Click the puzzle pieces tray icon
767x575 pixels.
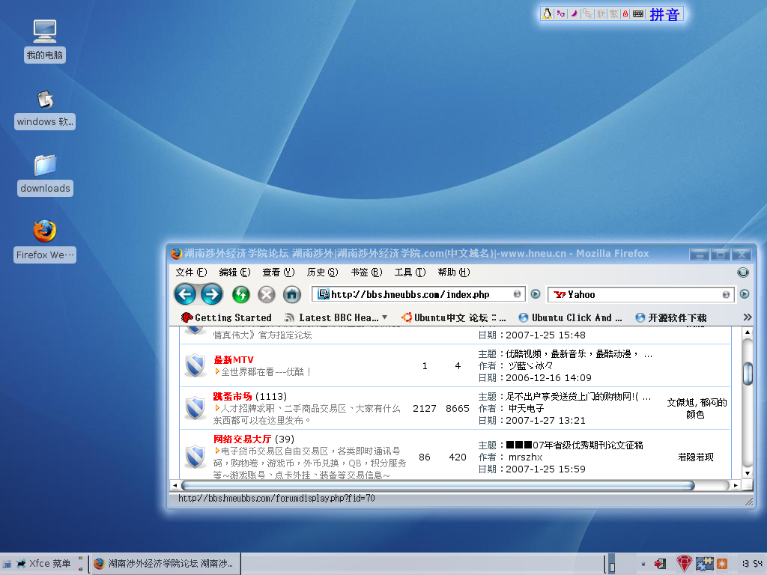point(704,564)
